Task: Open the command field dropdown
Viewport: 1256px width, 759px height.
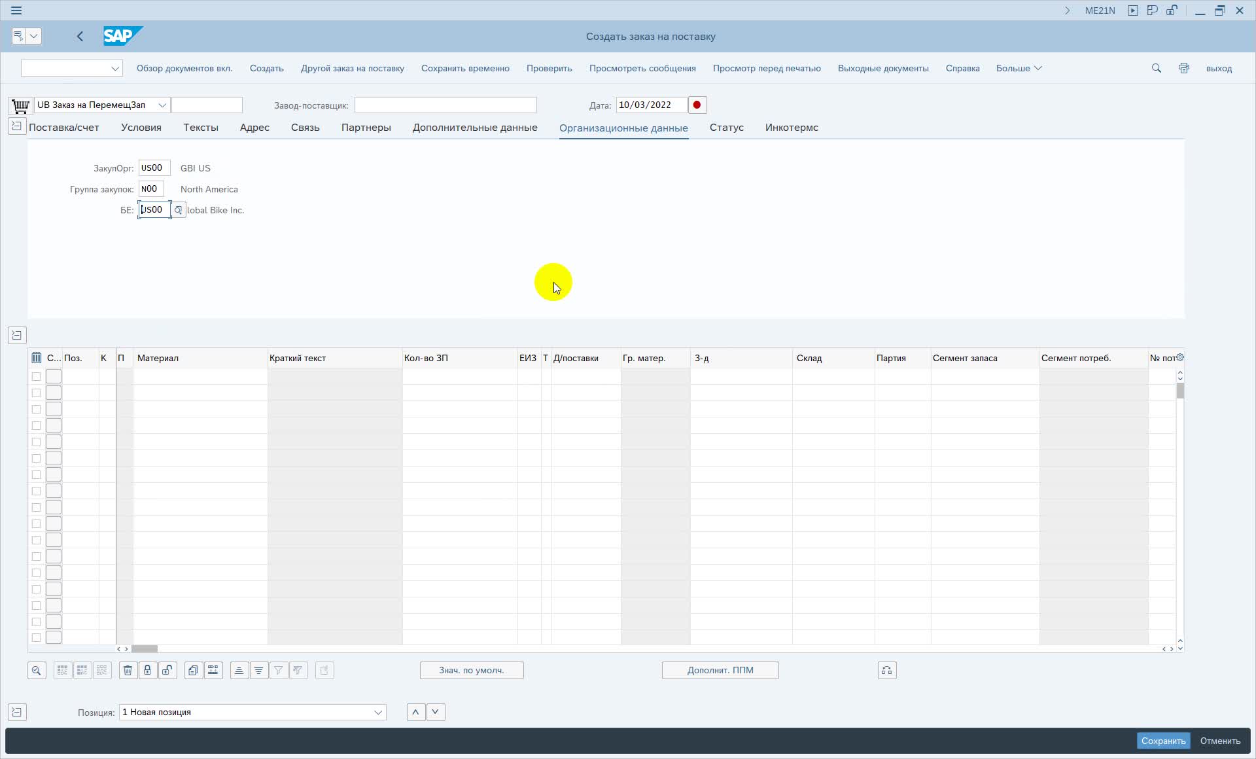Action: pyautogui.click(x=115, y=68)
